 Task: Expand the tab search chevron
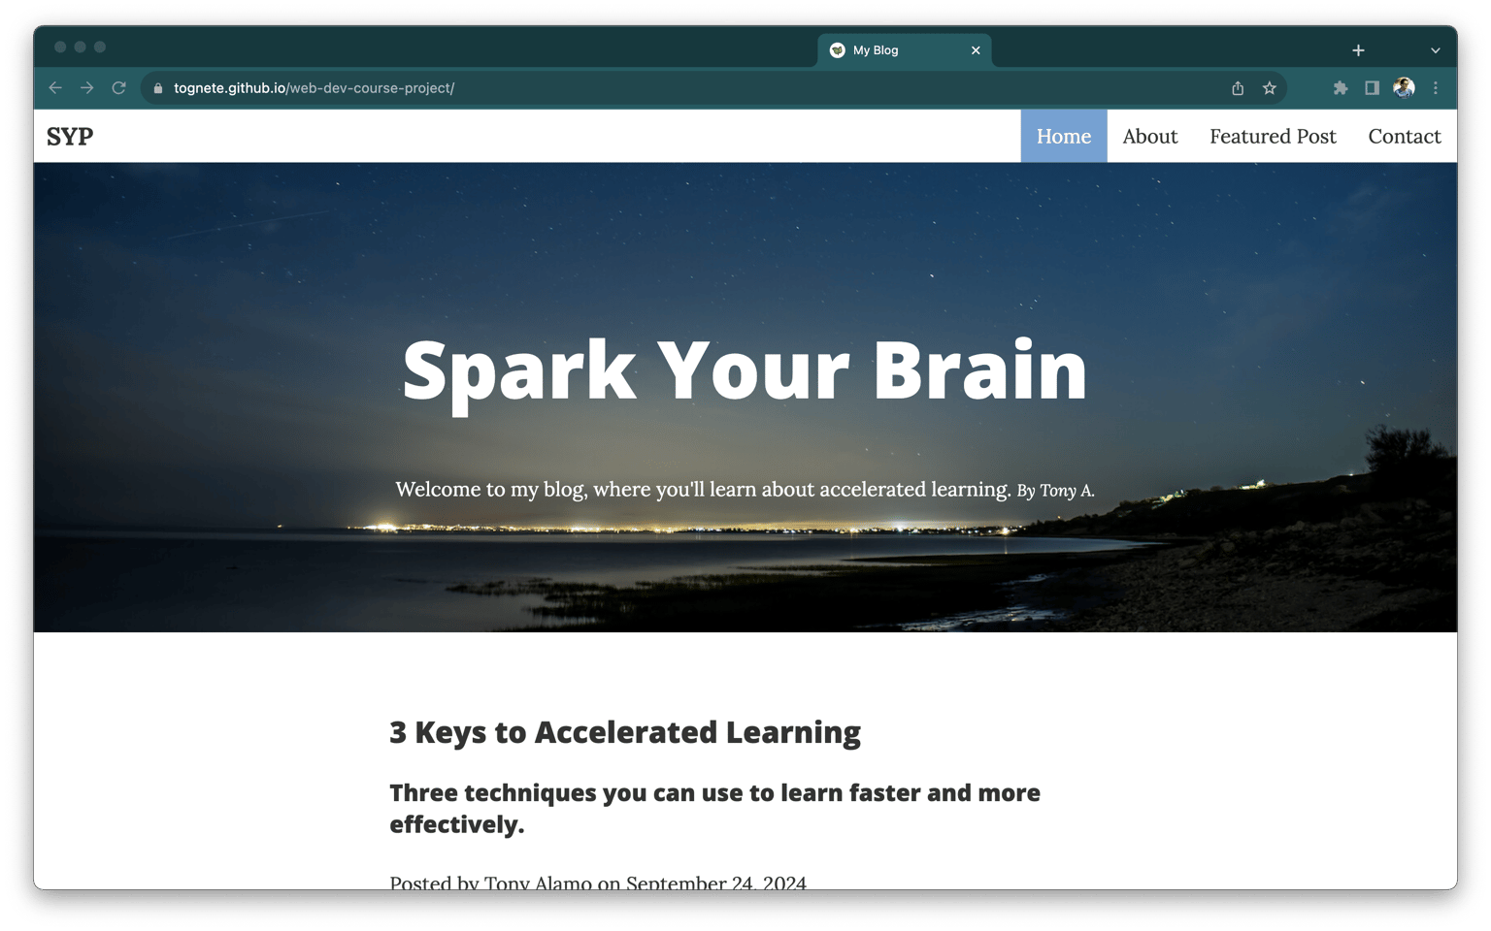click(x=1436, y=50)
